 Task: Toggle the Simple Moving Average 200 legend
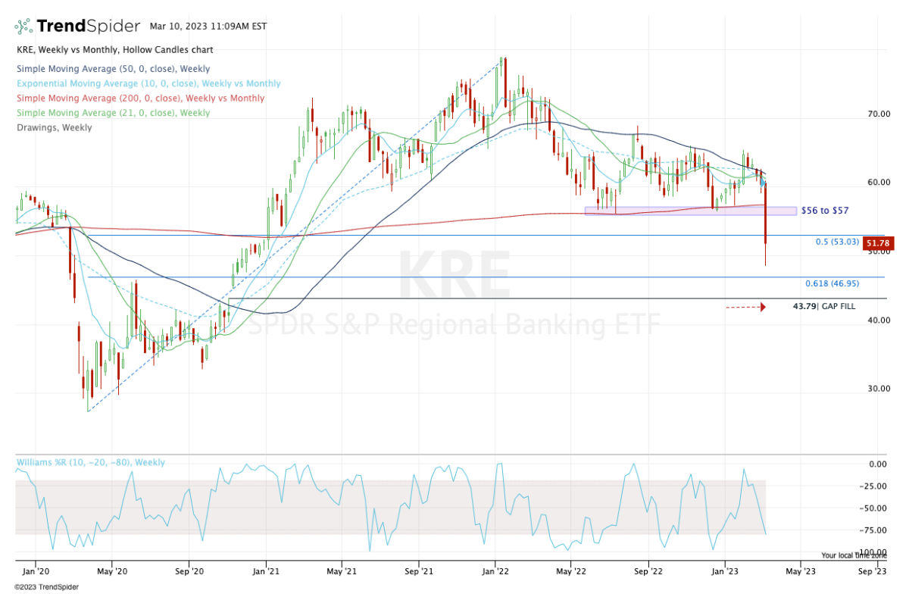(139, 98)
